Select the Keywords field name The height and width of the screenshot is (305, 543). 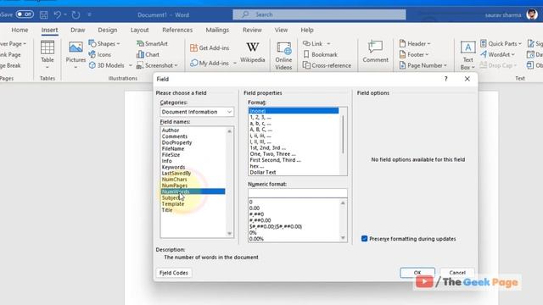(173, 167)
